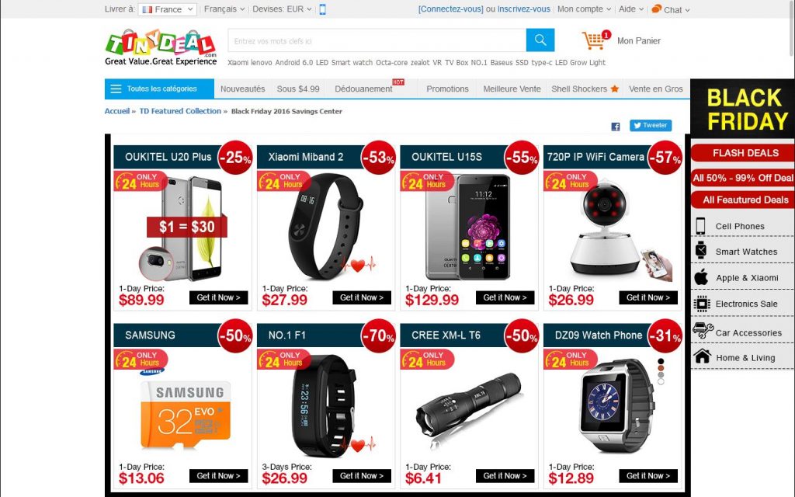Expand the Mon compte menu
The width and height of the screenshot is (795, 497).
(584, 9)
